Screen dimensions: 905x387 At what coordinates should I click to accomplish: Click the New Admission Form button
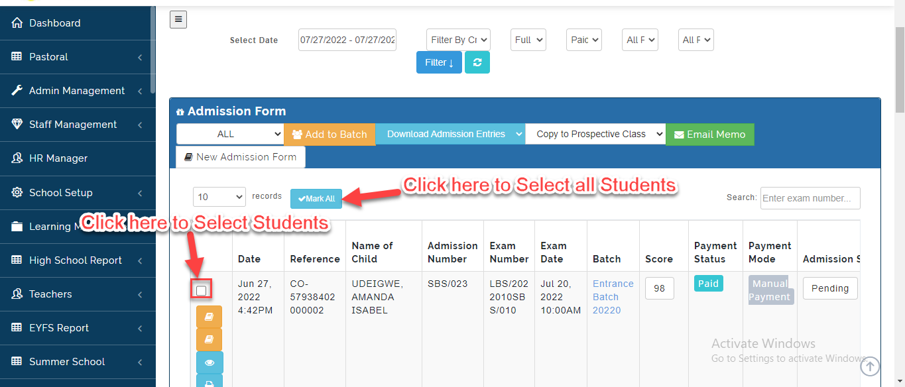[241, 157]
